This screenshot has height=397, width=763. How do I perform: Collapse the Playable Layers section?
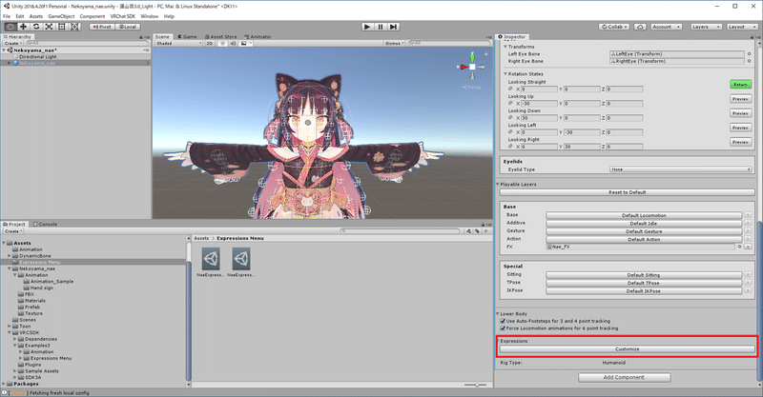[x=498, y=185]
